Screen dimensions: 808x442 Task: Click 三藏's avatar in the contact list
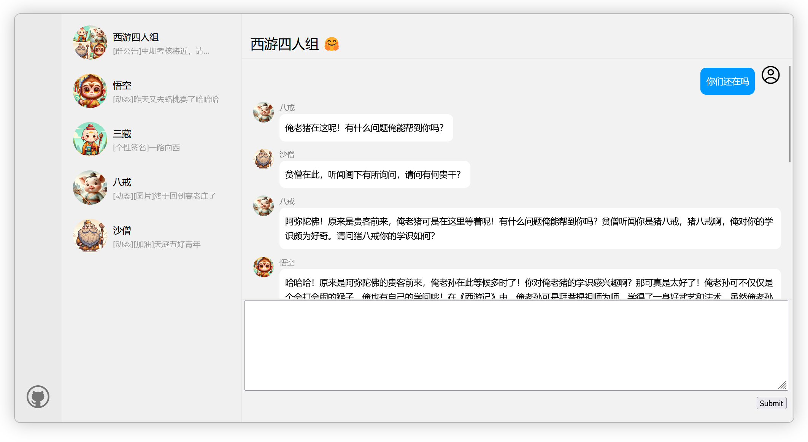(x=90, y=139)
